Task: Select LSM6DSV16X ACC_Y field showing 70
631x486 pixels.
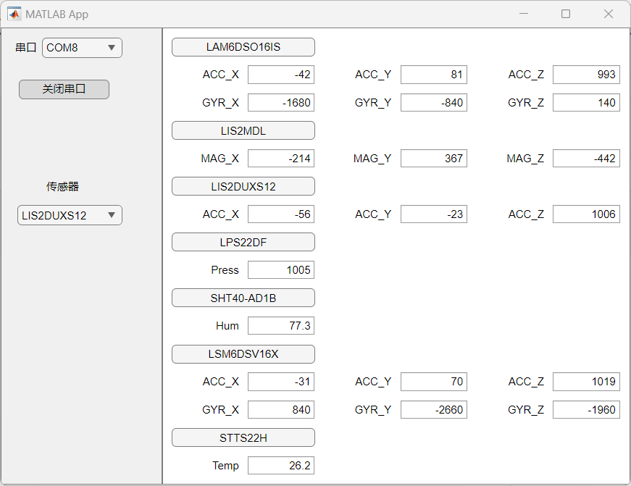Action: point(434,382)
